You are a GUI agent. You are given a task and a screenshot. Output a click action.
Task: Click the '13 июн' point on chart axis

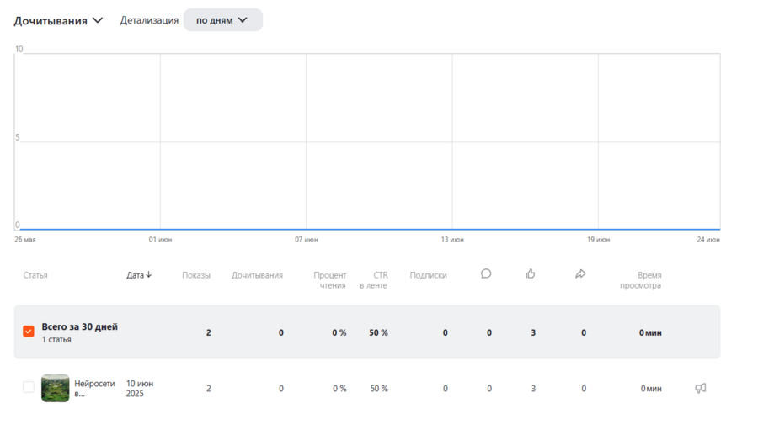click(452, 240)
